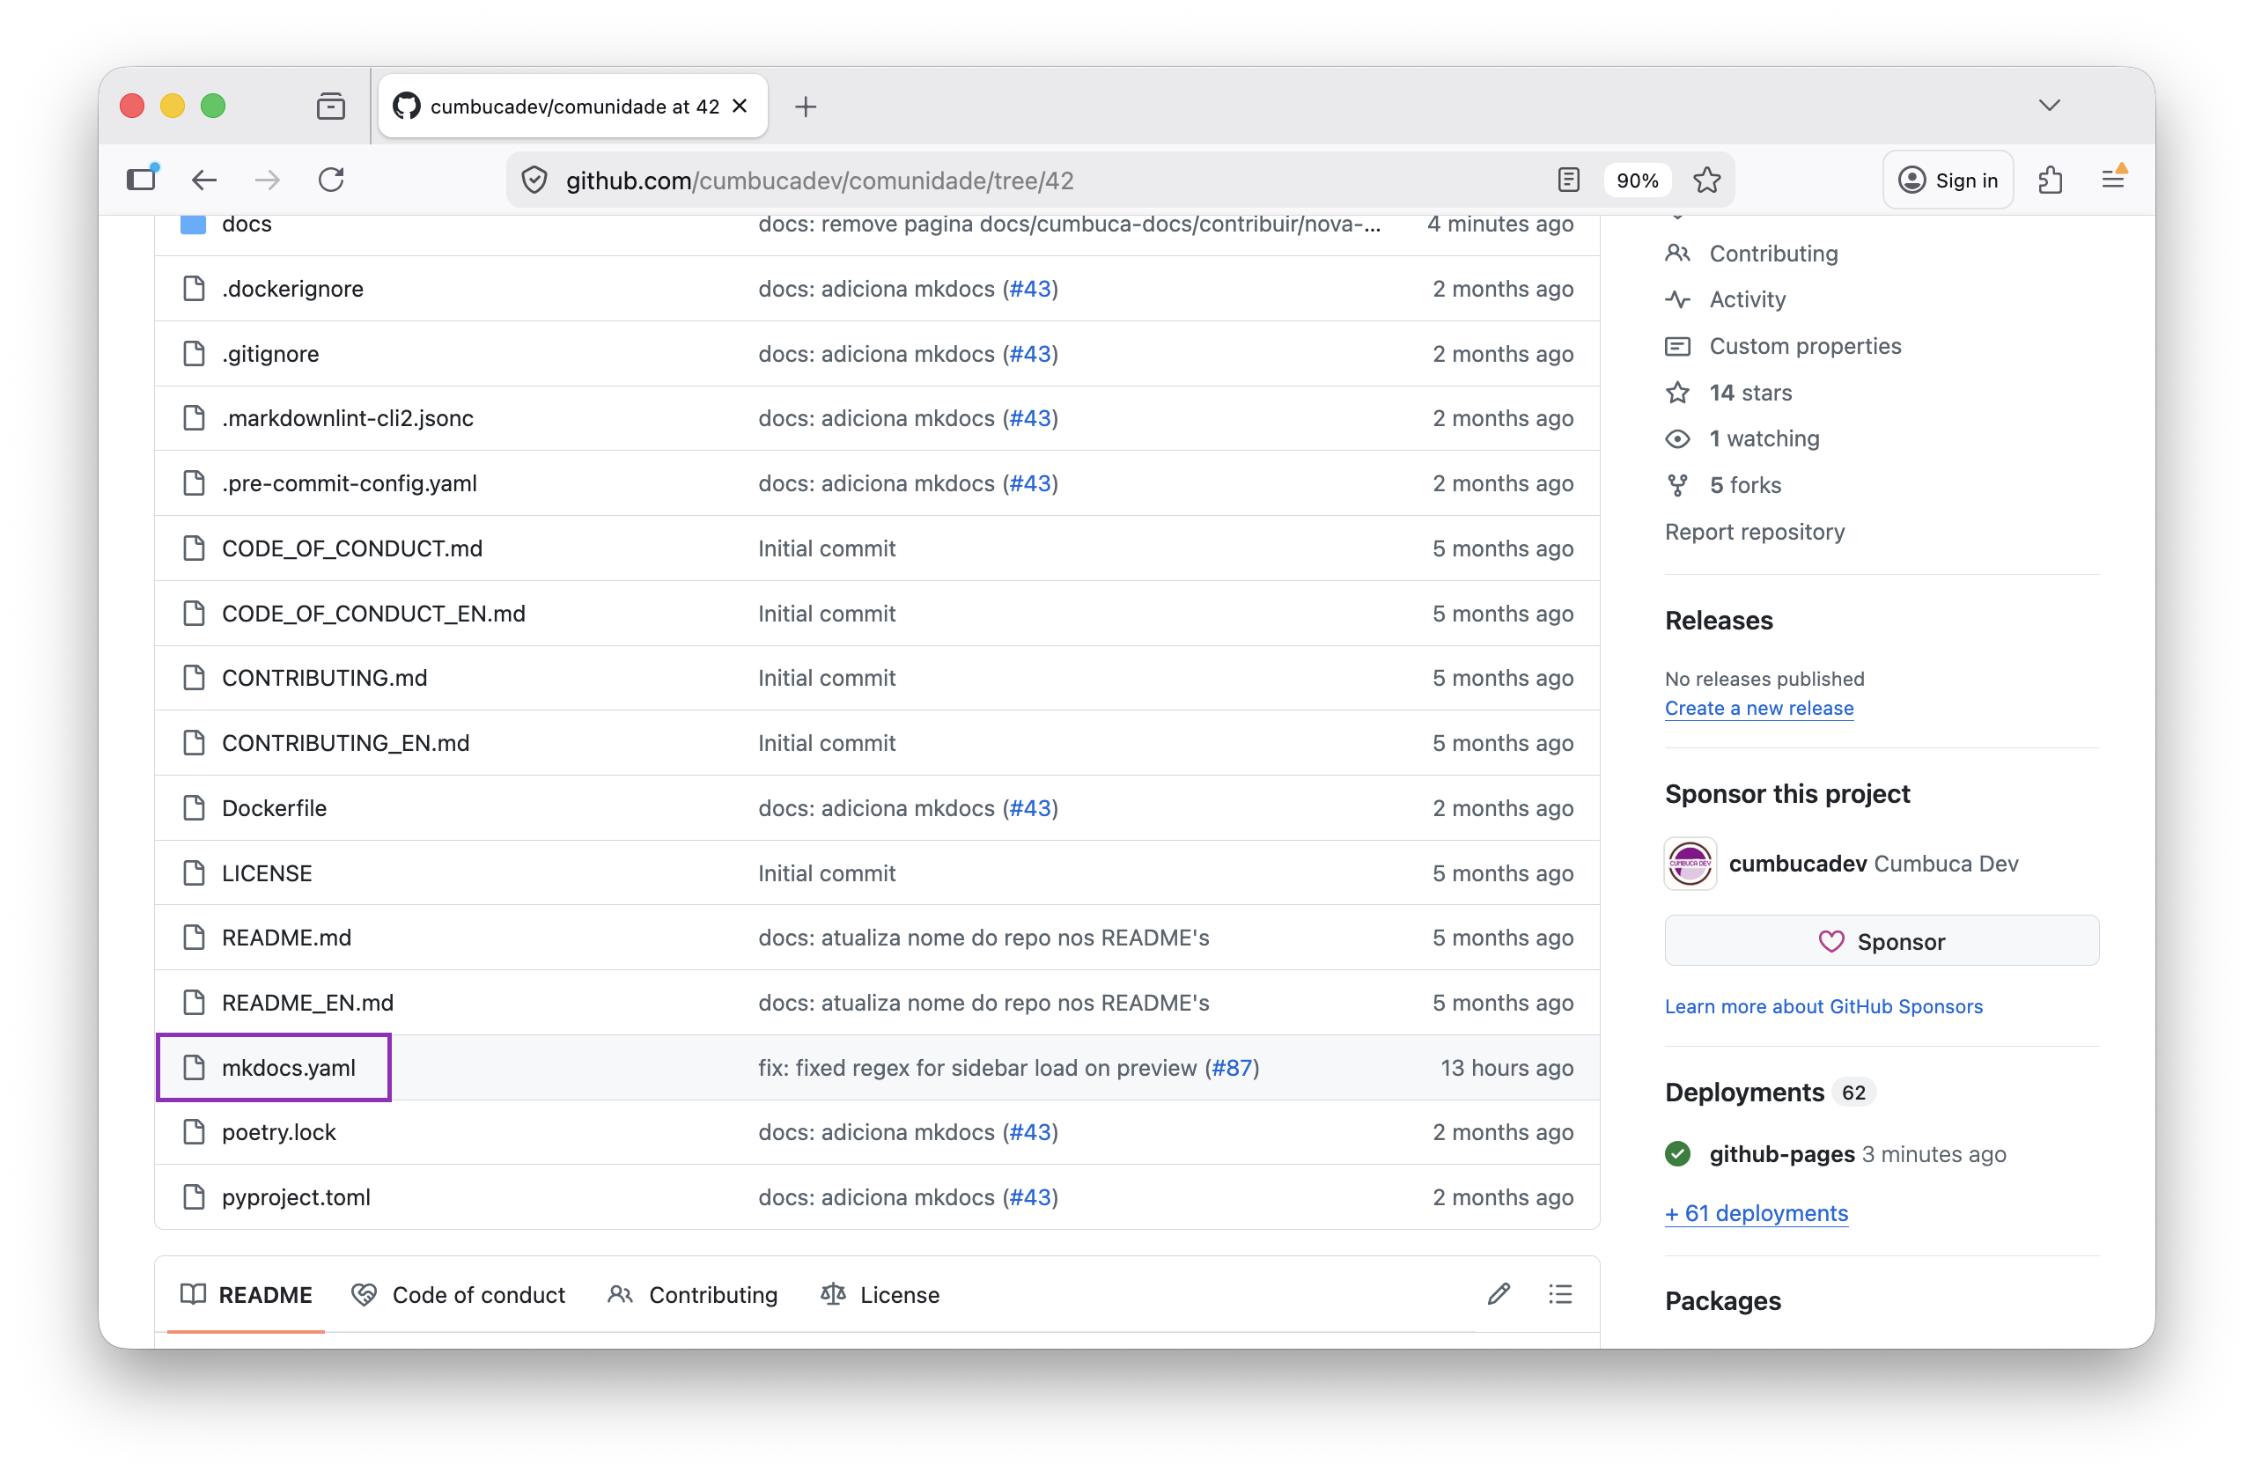Open poetry.lock file
This screenshot has width=2254, height=1479.
[x=279, y=1133]
